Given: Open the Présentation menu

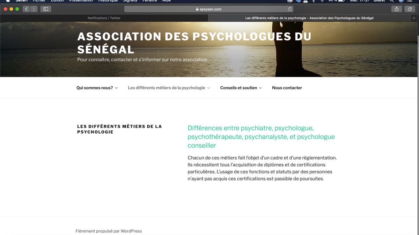Looking at the screenshot, I should [81, 1].
